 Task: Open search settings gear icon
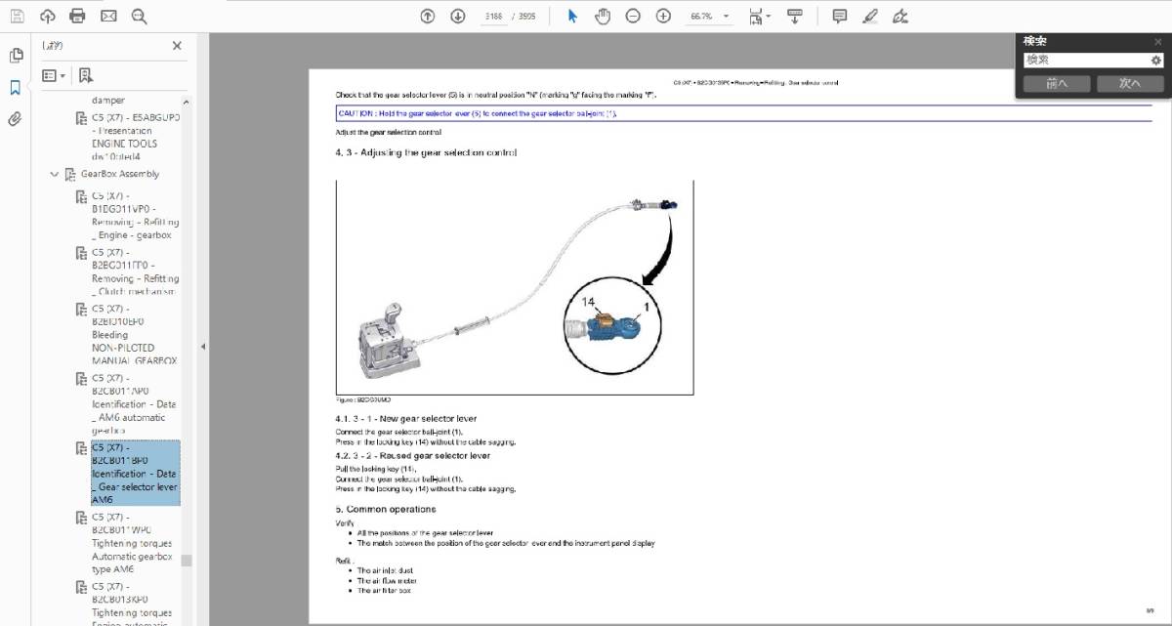click(x=1156, y=61)
